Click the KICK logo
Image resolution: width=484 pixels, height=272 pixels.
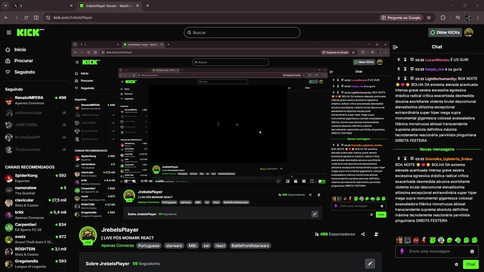tap(30, 32)
